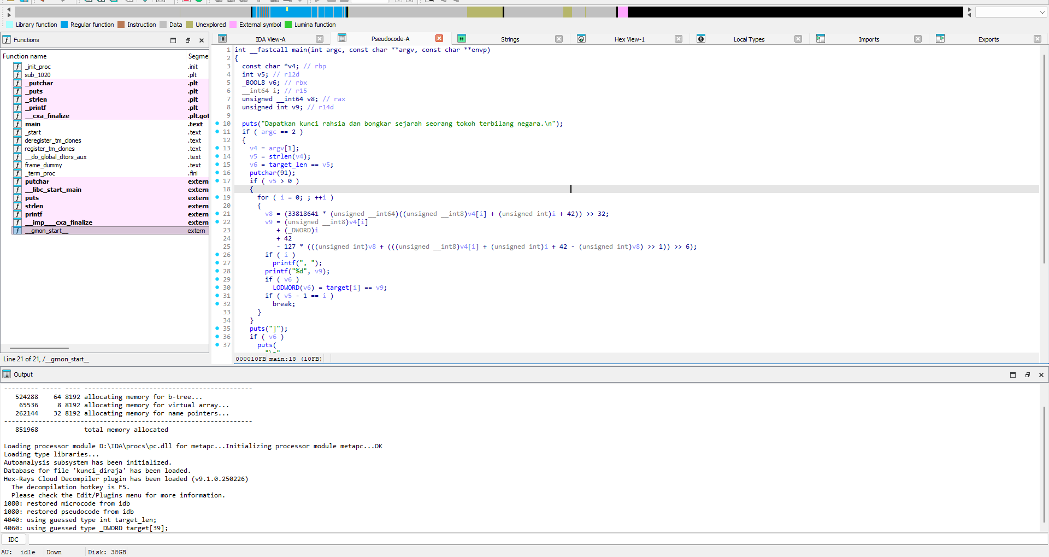Switch to the Exports tab
The width and height of the screenshot is (1049, 557).
coord(988,39)
